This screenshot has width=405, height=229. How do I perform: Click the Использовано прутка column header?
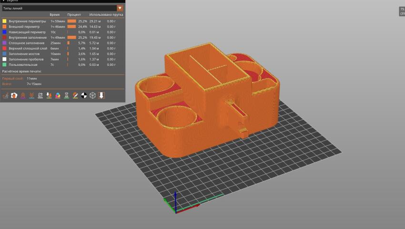[x=106, y=15]
